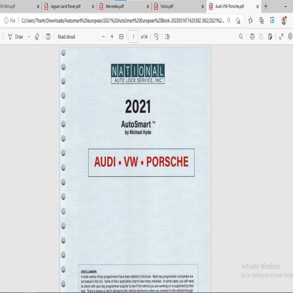Click the Add text tool icon
This screenshot has height=293, width=293.
pos(48,37)
